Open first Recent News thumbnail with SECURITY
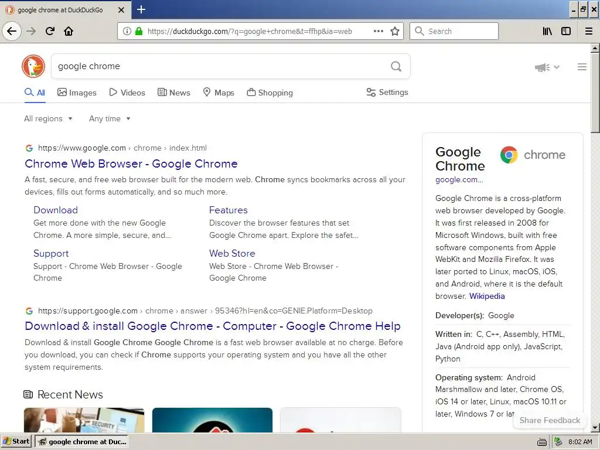Screen dimensions: 600x450 [x=84, y=420]
